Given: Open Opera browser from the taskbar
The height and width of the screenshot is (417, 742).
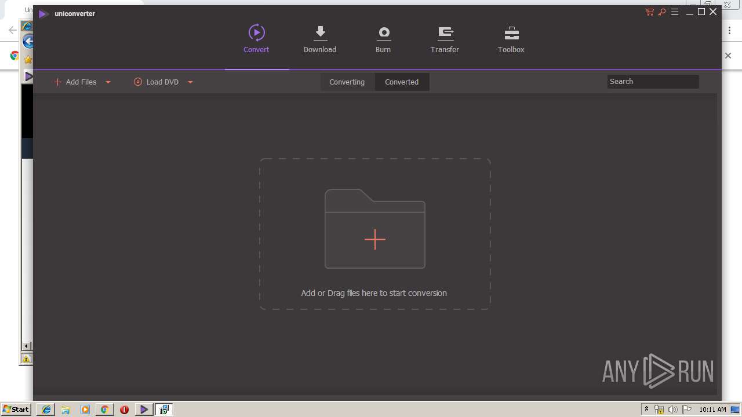Looking at the screenshot, I should (x=124, y=409).
